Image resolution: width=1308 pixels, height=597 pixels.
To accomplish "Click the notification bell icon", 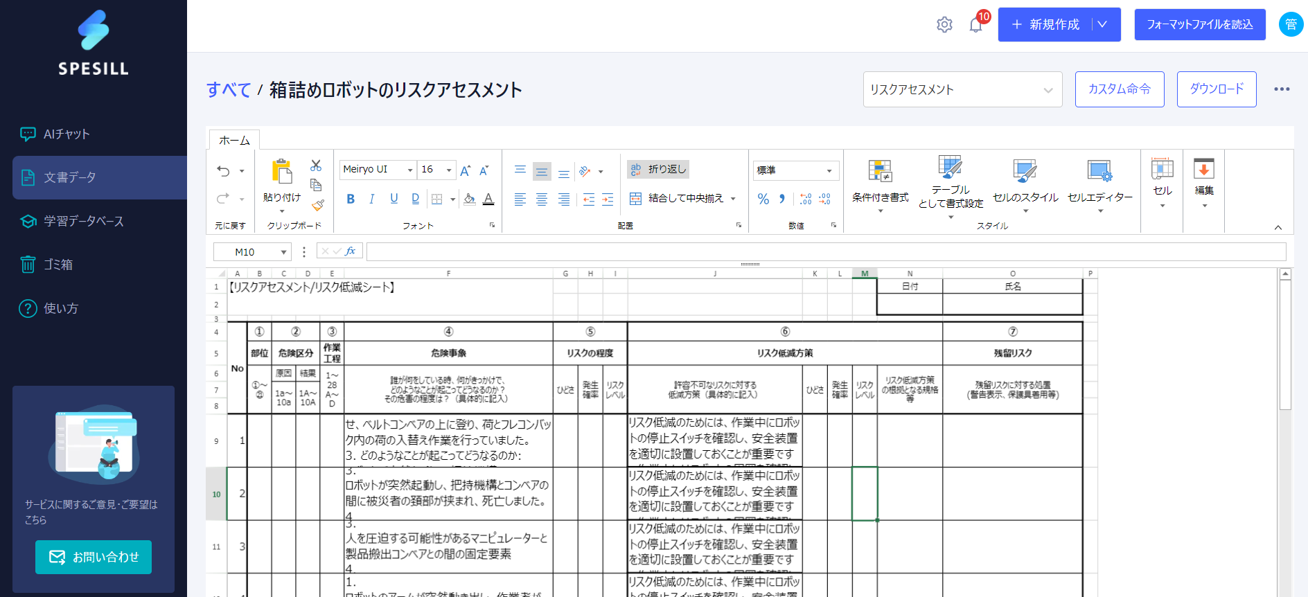I will [x=975, y=26].
